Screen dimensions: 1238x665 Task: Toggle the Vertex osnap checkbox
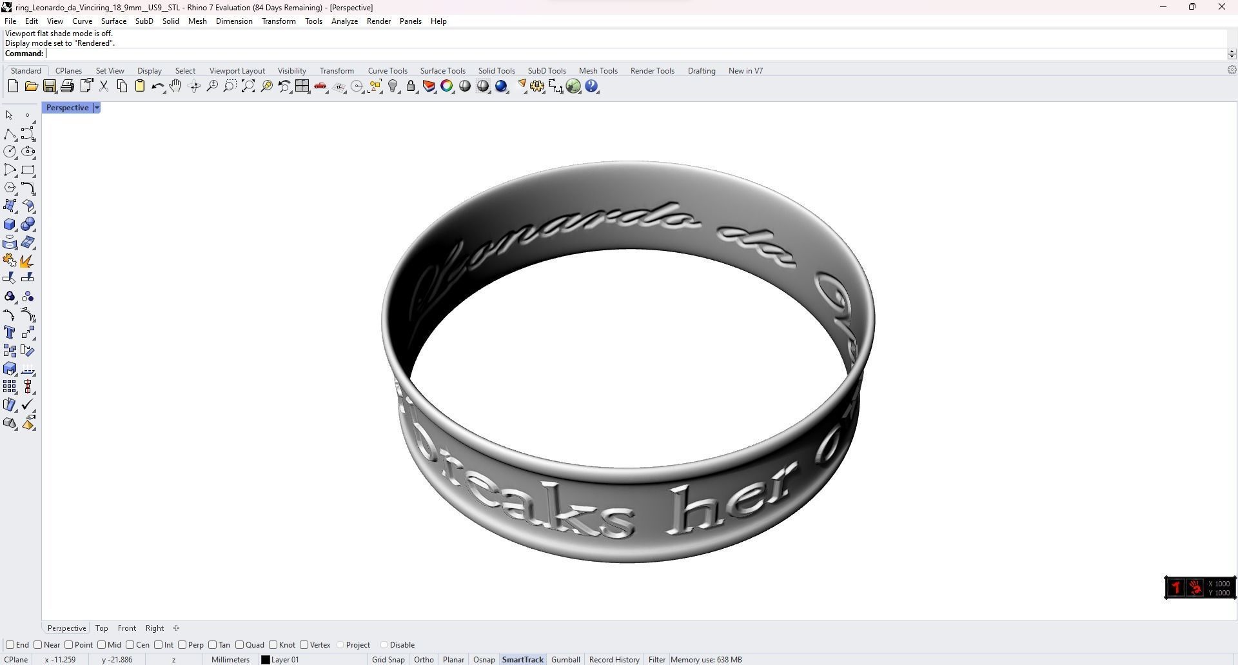(x=304, y=645)
